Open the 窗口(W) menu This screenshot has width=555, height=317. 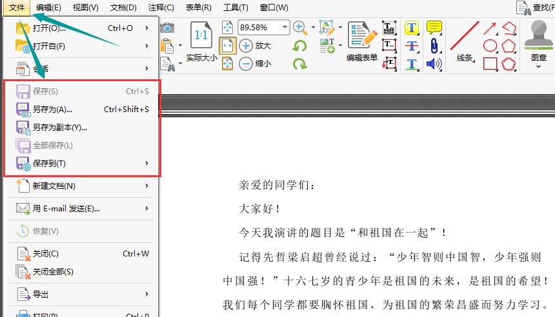coord(274,8)
